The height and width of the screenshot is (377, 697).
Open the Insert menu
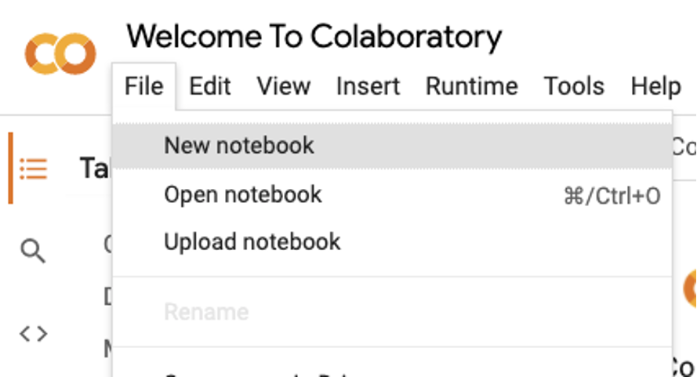(368, 86)
